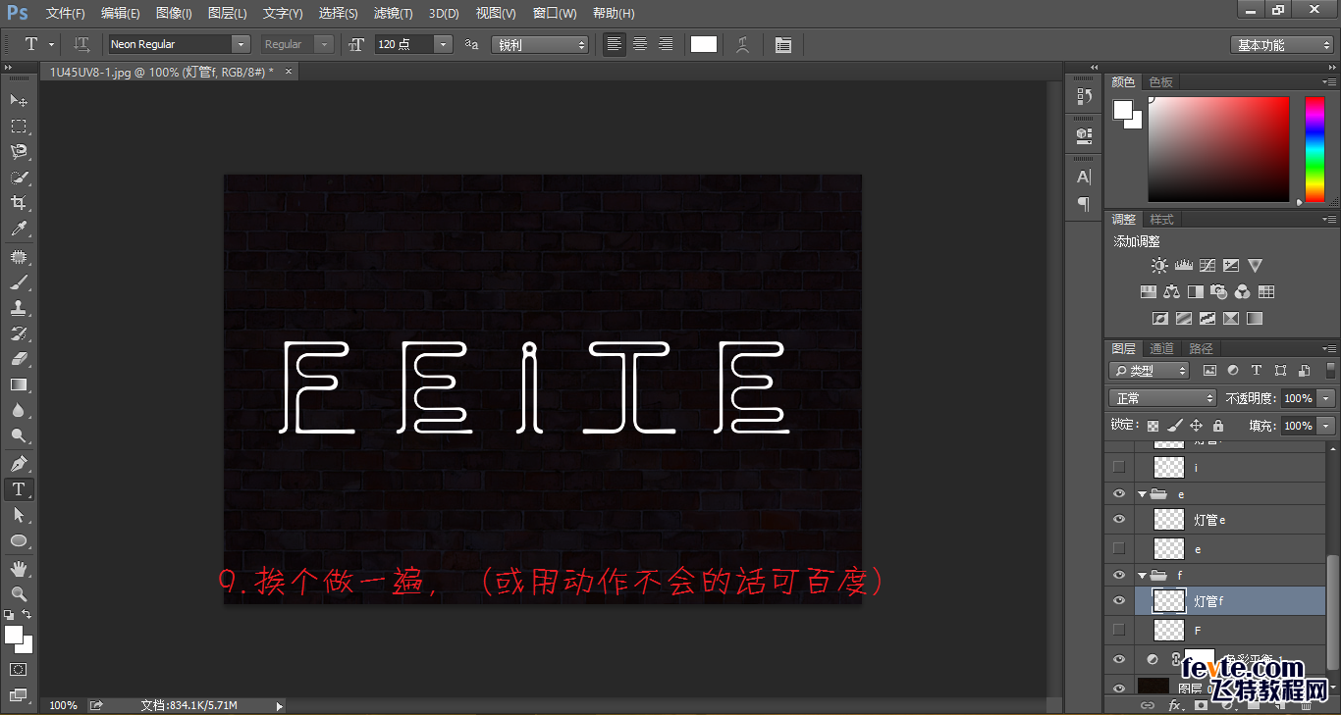The width and height of the screenshot is (1341, 715).
Task: Open the layer blend mode 正常 dropdown
Action: 1162,398
